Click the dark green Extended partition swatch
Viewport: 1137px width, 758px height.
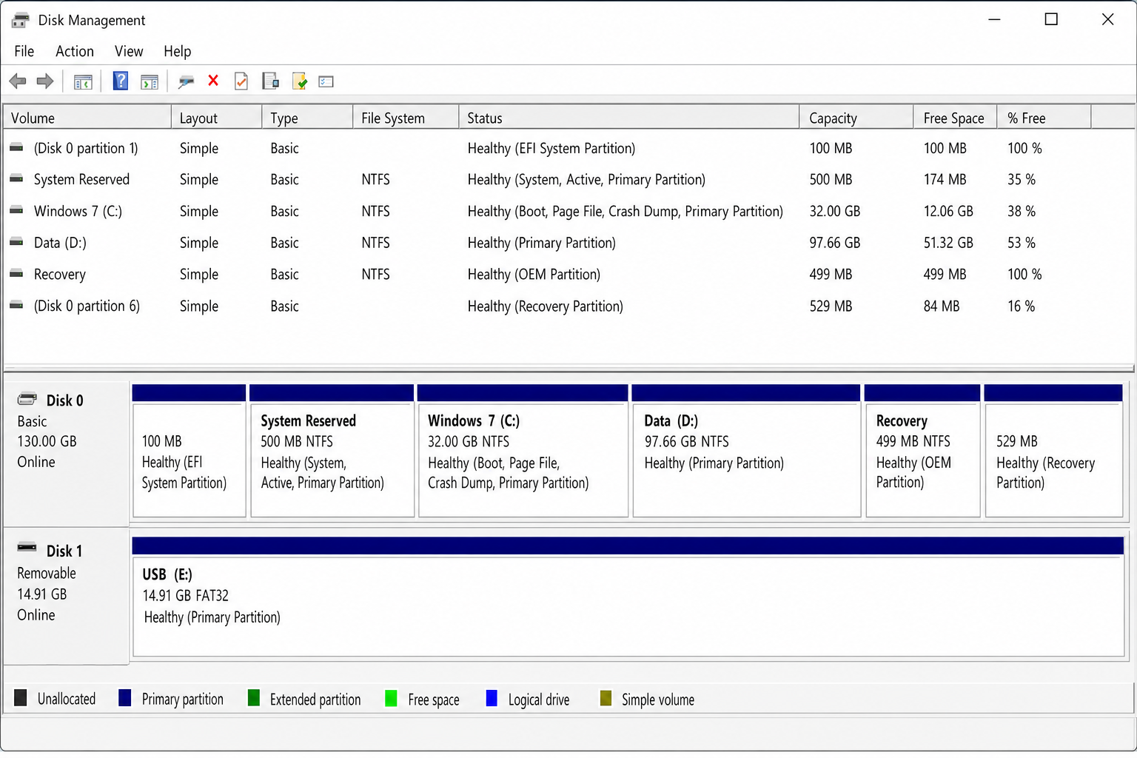coord(254,698)
